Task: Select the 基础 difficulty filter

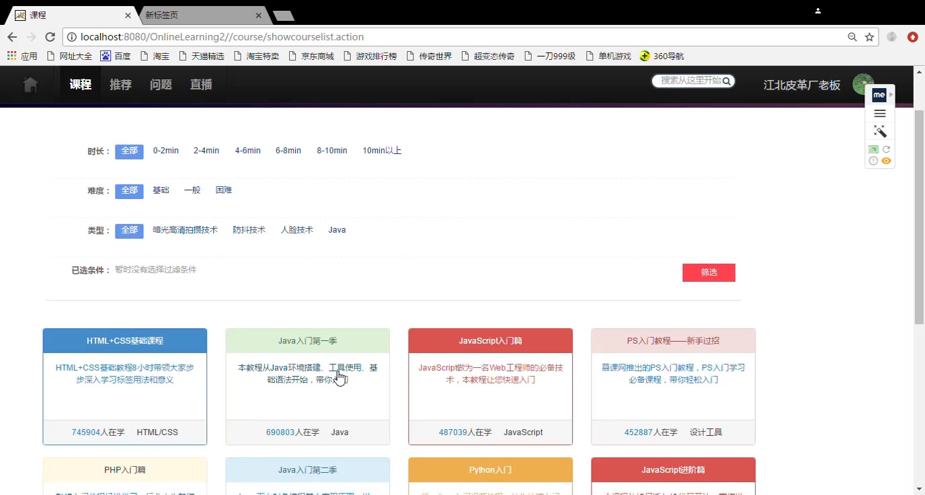Action: [x=161, y=190]
